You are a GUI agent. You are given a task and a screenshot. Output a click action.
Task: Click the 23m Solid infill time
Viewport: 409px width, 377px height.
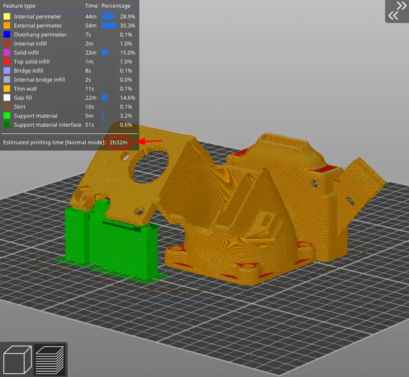point(91,52)
